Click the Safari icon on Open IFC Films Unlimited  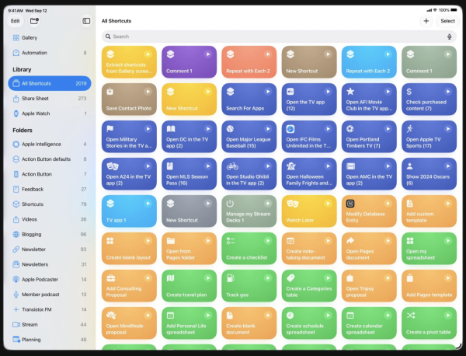(290, 129)
